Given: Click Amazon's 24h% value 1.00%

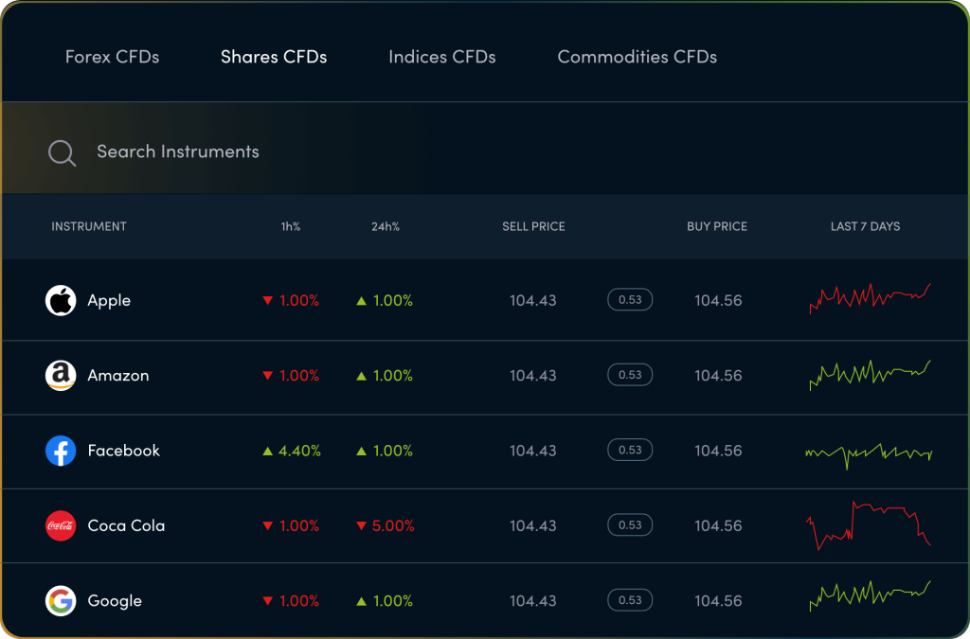Looking at the screenshot, I should [x=393, y=376].
